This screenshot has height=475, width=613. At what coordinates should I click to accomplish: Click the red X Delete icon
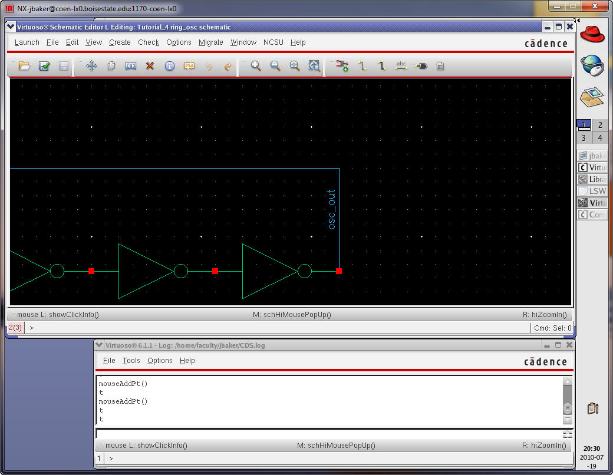[150, 67]
